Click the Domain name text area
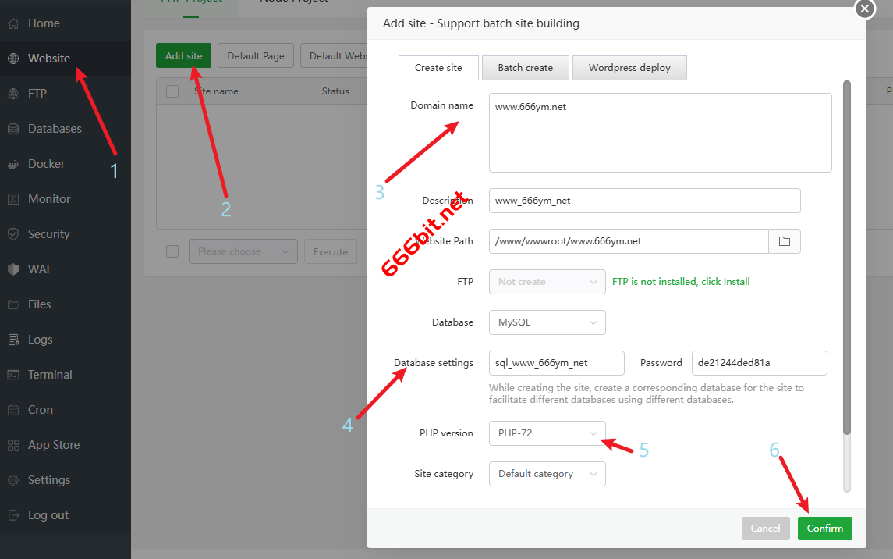This screenshot has height=559, width=893. click(x=660, y=133)
